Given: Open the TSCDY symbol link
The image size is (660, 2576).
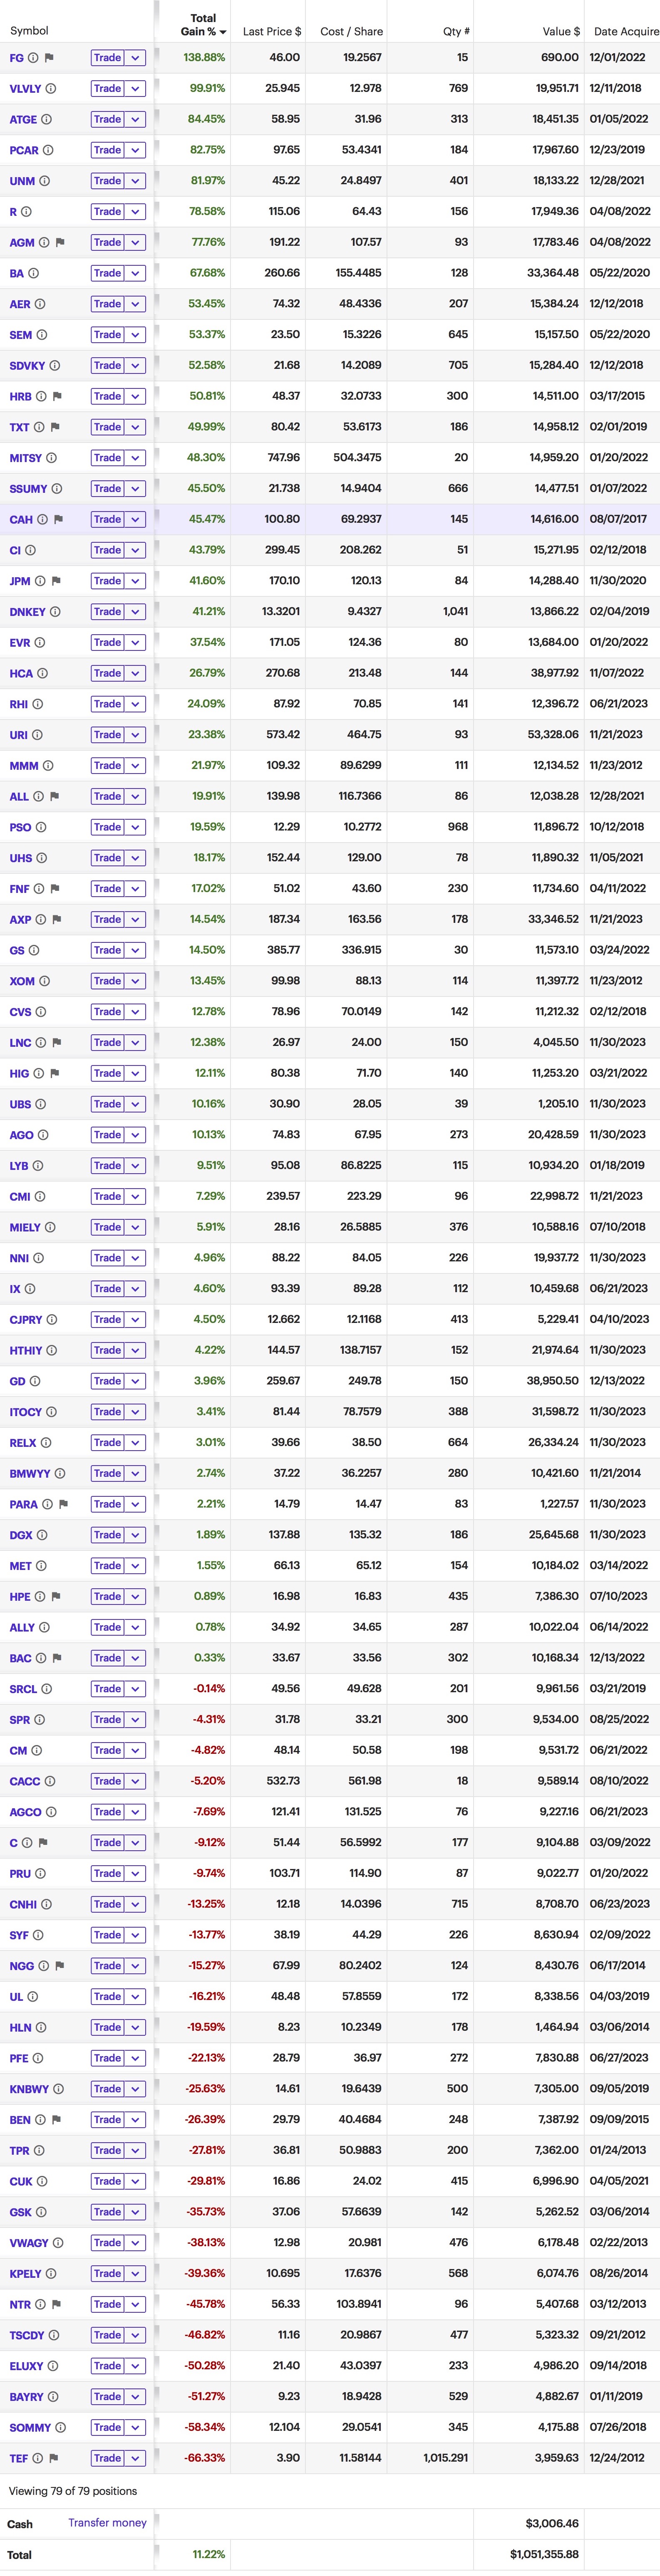Looking at the screenshot, I should click(x=27, y=2335).
